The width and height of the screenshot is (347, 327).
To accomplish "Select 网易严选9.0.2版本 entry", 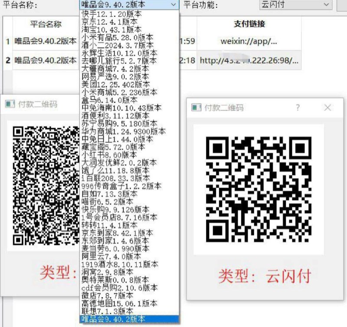I will (129, 76).
